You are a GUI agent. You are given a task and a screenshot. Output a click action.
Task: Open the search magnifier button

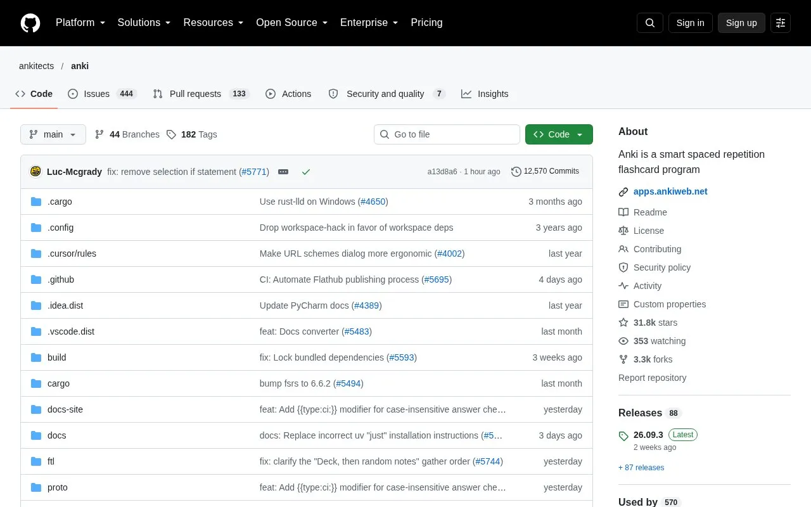(x=650, y=23)
